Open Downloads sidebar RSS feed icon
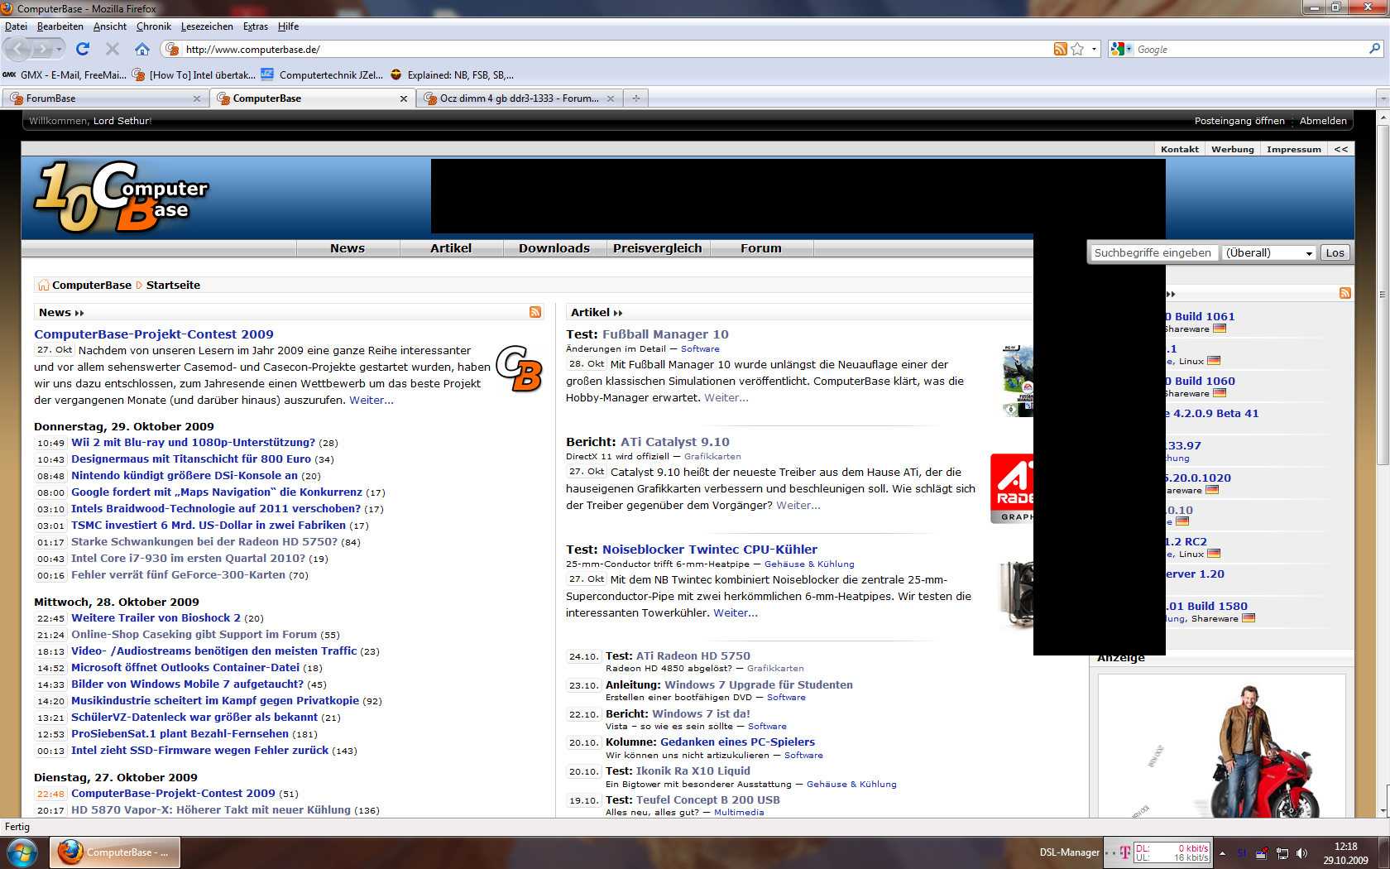Screen dimensions: 1390x869 coord(1344,293)
